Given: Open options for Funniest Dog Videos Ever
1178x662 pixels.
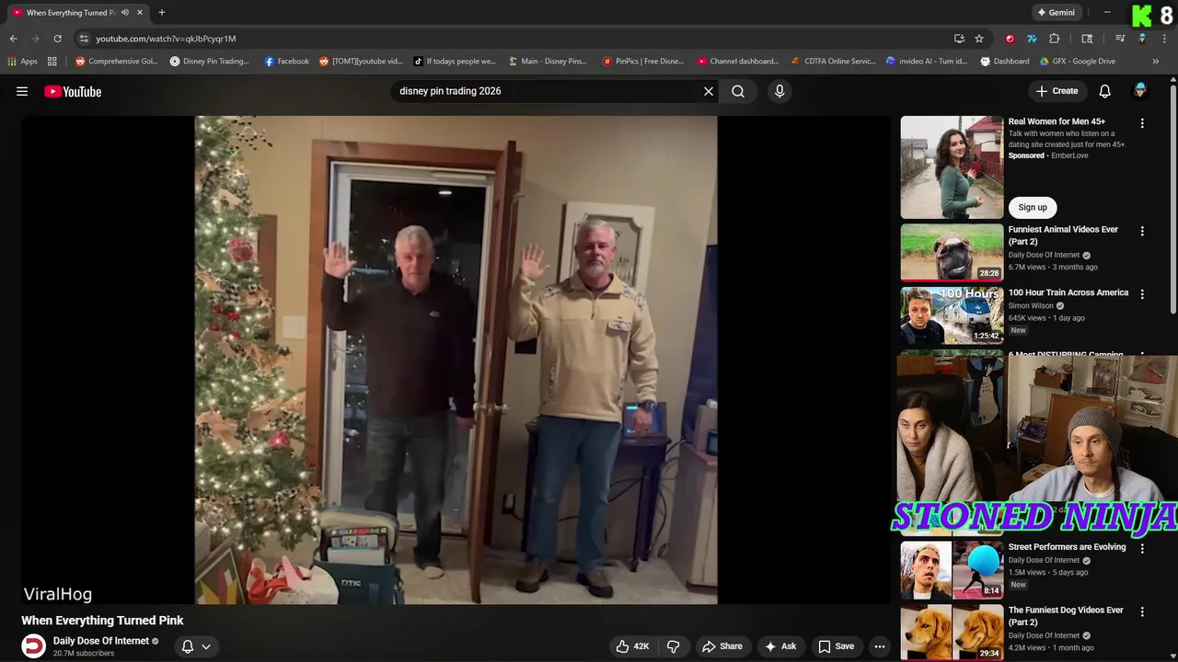Looking at the screenshot, I should 1142,611.
